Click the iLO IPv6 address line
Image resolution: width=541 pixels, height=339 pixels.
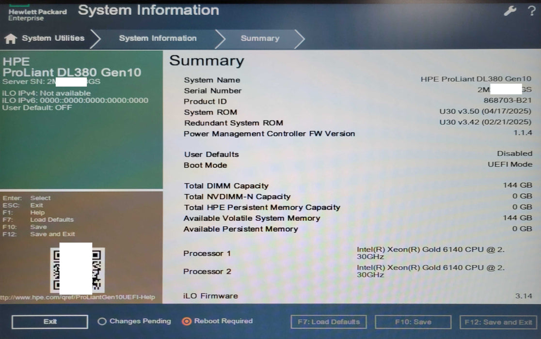(75, 100)
